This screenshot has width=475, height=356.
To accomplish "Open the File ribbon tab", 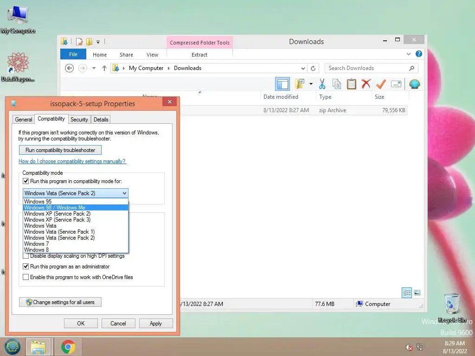I will pos(73,54).
